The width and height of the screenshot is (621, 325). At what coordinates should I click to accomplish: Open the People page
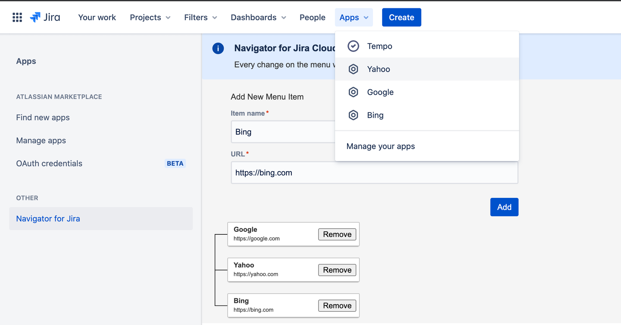tap(312, 17)
